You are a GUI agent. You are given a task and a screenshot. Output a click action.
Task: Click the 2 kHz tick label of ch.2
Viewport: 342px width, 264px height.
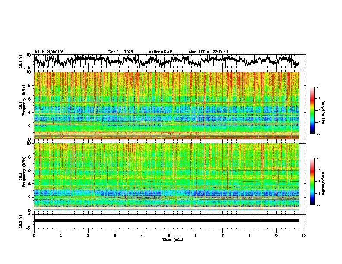tap(30, 197)
